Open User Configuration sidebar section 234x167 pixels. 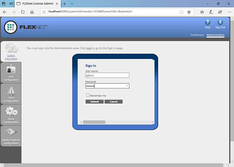pyautogui.click(x=11, y=73)
